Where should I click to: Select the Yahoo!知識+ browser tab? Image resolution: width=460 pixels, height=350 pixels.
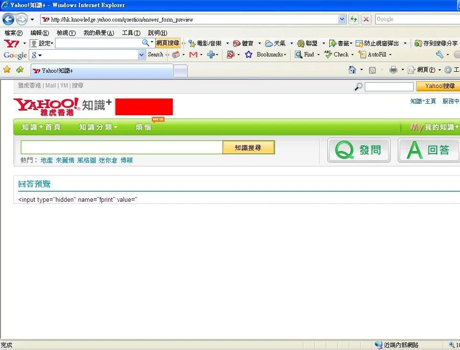101,71
